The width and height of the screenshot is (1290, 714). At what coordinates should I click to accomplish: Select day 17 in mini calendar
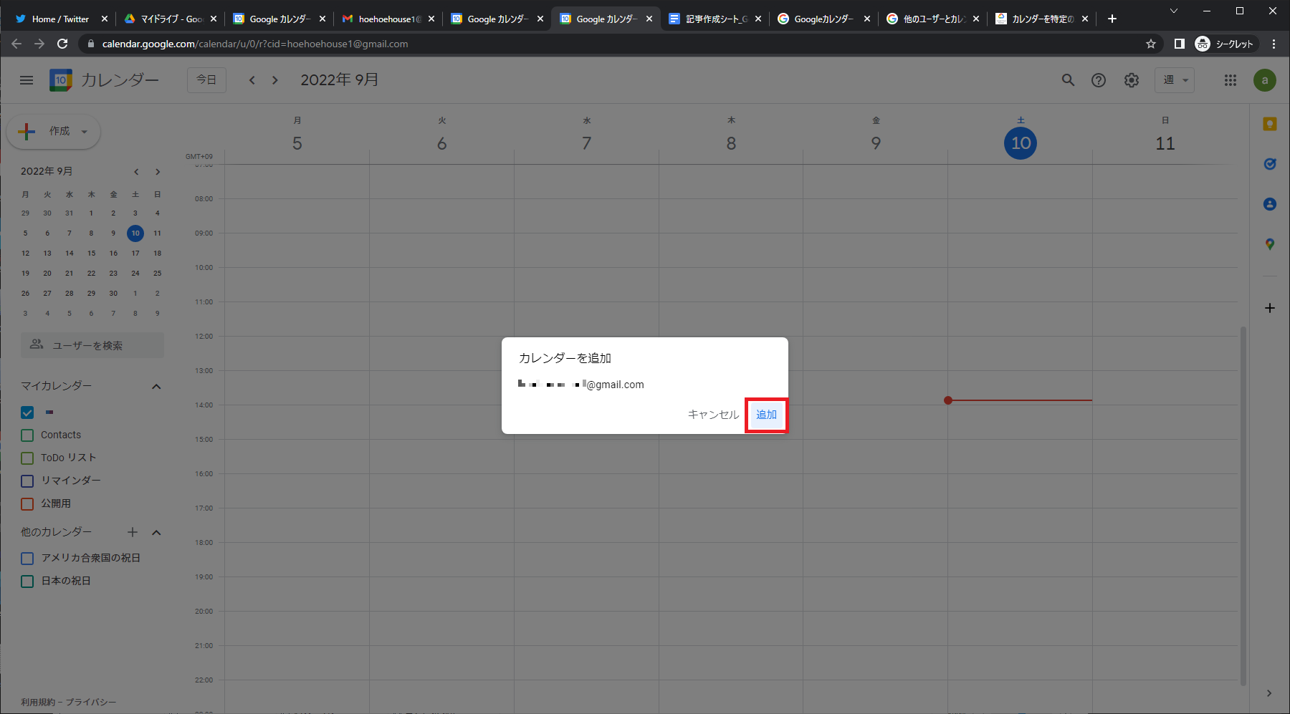(x=135, y=254)
